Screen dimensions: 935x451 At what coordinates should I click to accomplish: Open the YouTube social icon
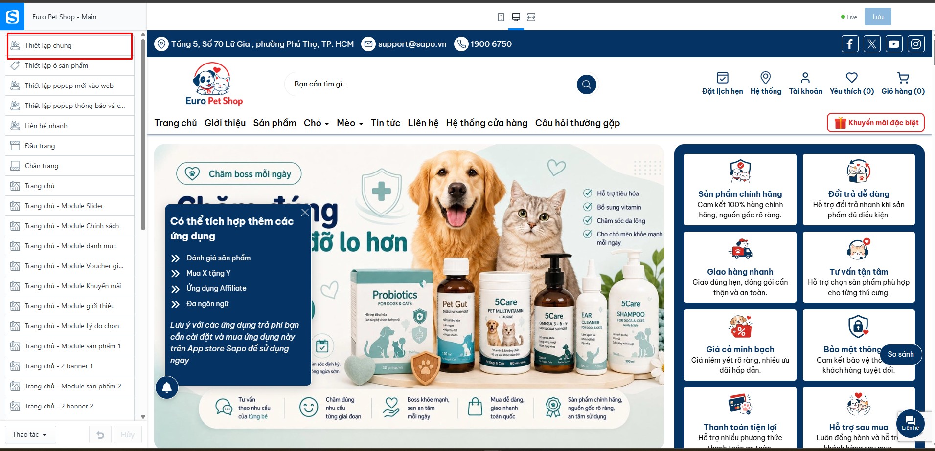point(894,44)
